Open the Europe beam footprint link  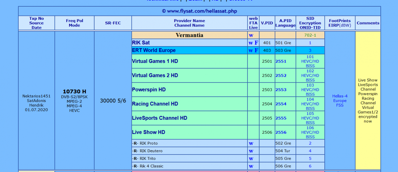point(340,101)
